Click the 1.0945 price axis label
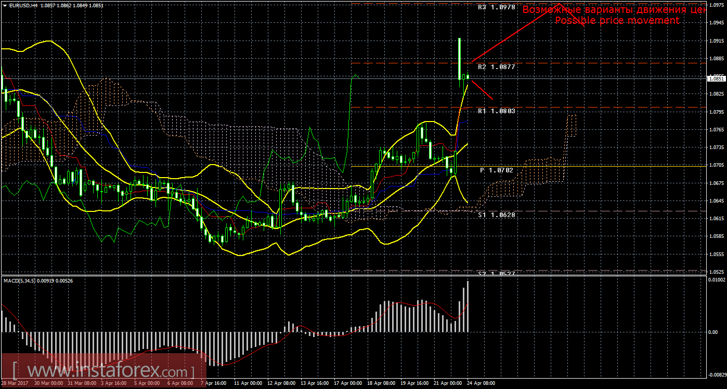Image resolution: width=727 pixels, height=389 pixels. (717, 23)
